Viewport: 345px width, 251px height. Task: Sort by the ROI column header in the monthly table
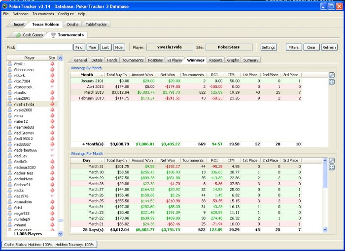(214, 75)
